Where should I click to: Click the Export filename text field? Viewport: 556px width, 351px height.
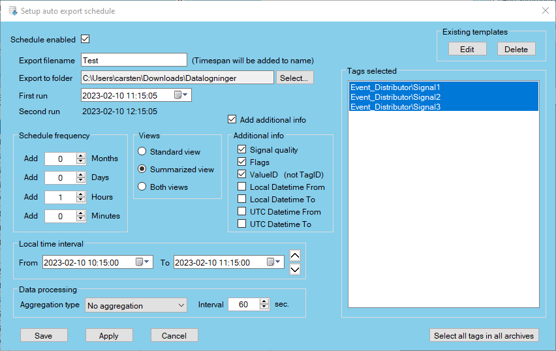click(x=134, y=60)
